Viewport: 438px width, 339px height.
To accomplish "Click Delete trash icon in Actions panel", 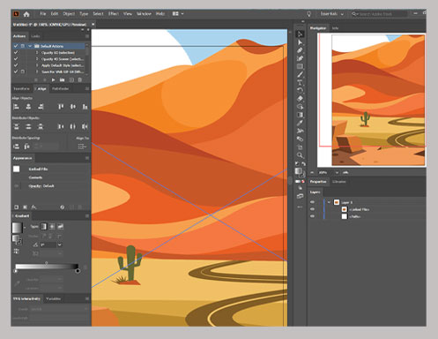I will [79, 79].
